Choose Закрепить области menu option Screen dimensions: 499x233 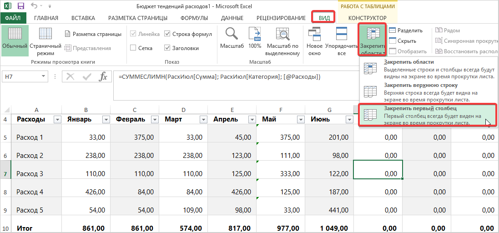[428, 69]
